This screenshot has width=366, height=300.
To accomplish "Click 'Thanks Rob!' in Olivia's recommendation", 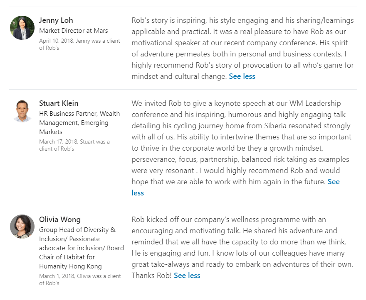I will point(151,276).
